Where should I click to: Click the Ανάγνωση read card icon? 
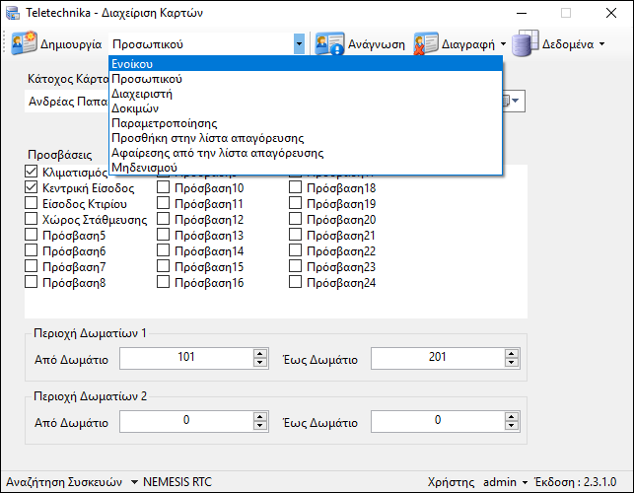(329, 44)
